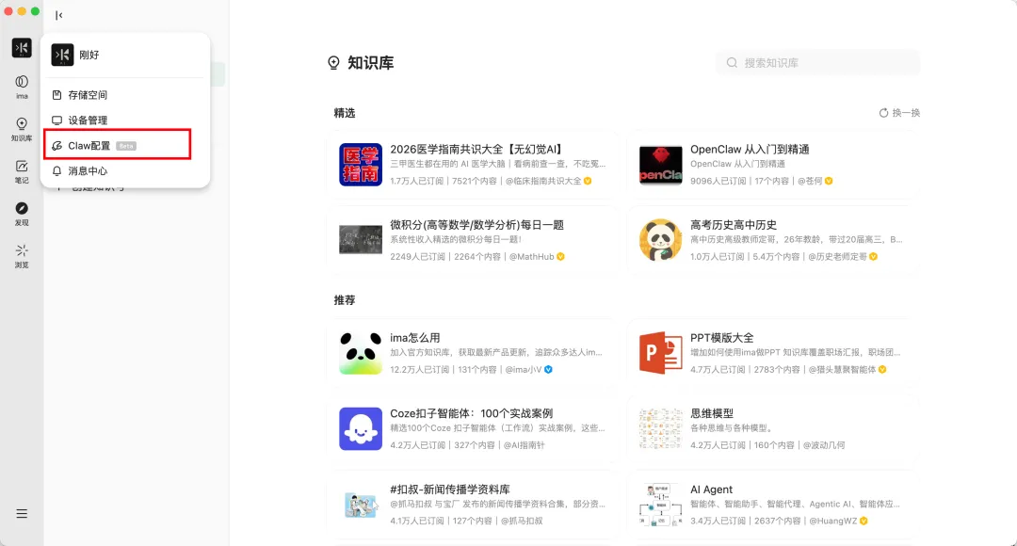Select 设备管理 from the popup menu
Screen dimensions: 1017x546
pos(125,120)
